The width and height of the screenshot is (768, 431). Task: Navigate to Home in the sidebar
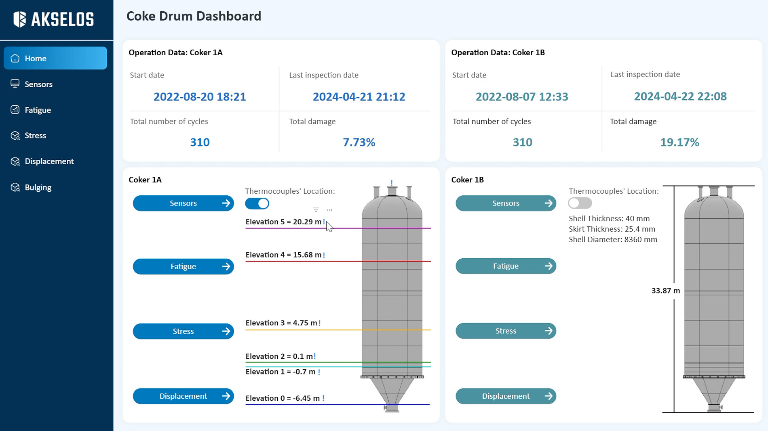point(36,58)
